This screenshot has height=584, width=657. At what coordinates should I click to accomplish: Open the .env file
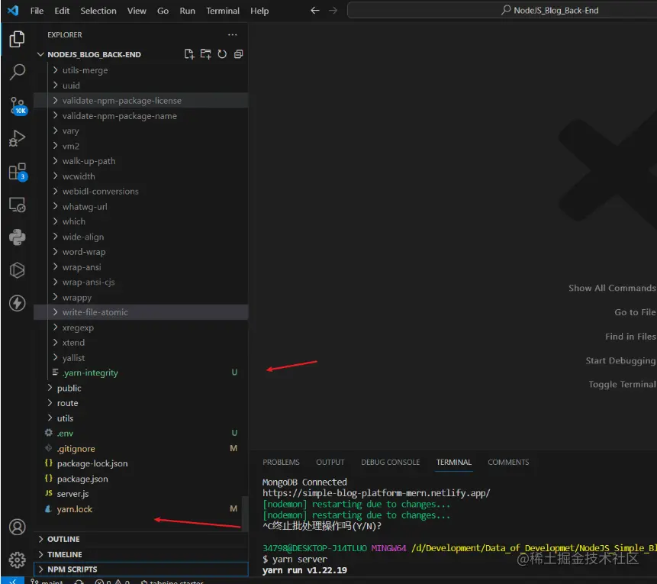click(141, 433)
